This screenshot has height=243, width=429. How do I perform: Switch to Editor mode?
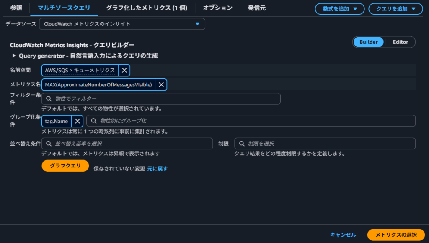(400, 42)
